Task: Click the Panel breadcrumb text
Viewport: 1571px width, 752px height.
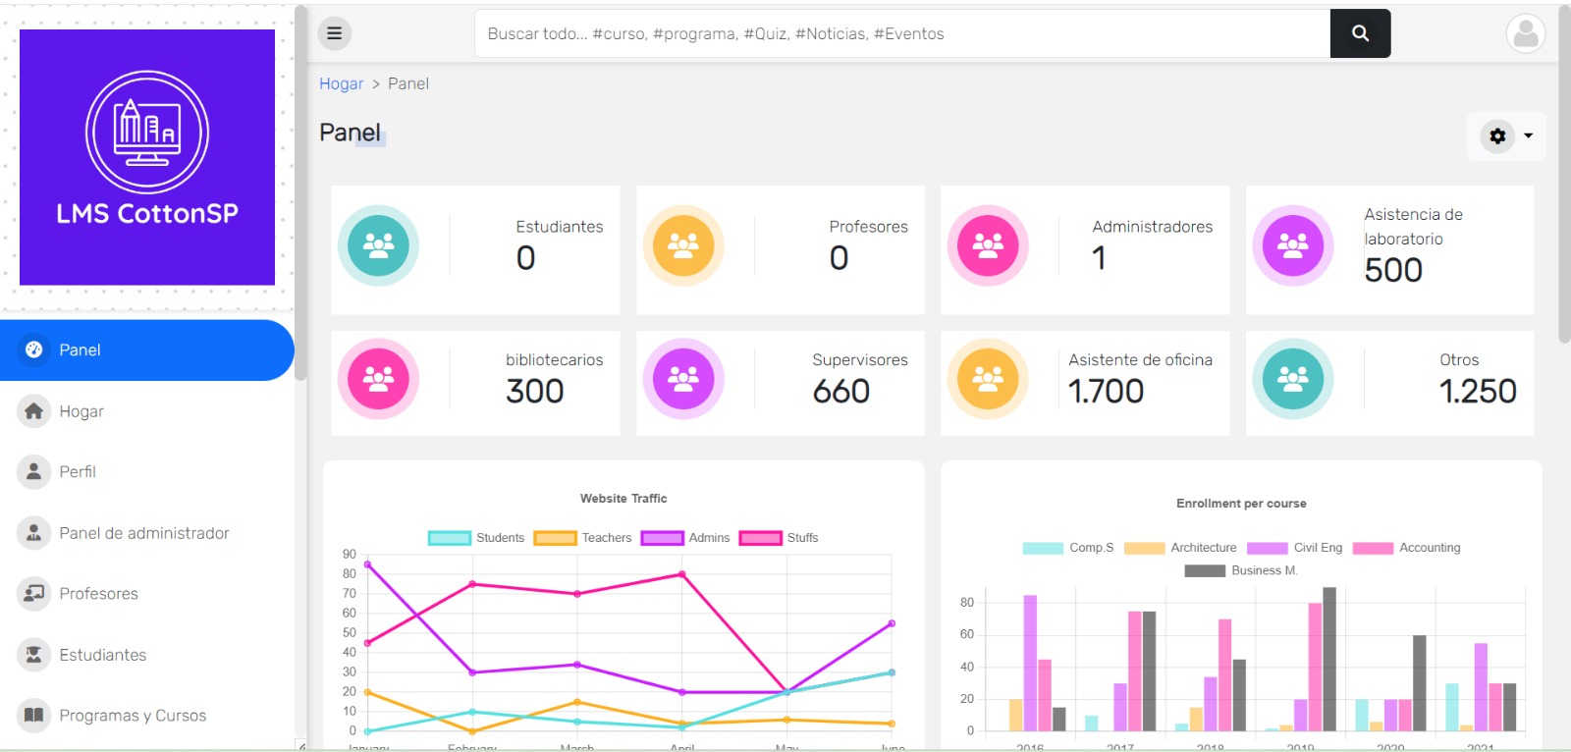Action: tap(408, 83)
